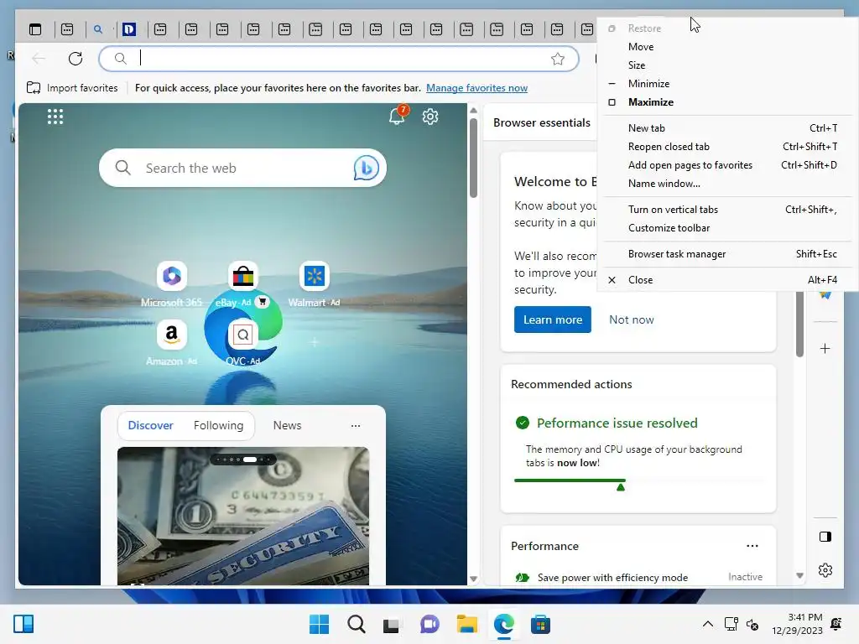Click the shopping cart badge beside eBay

pyautogui.click(x=263, y=302)
